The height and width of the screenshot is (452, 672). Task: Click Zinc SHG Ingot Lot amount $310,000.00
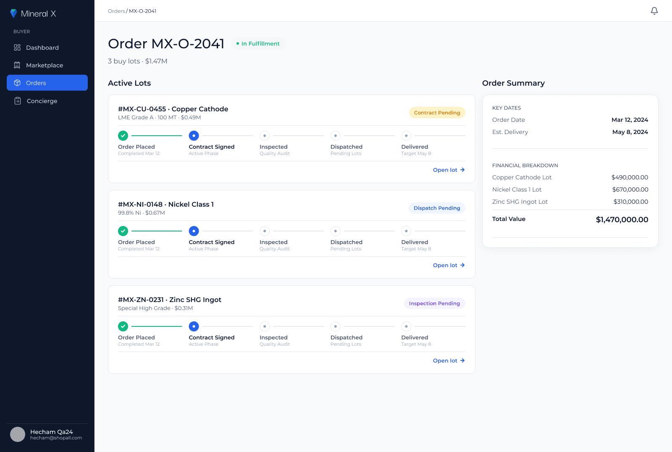coord(631,202)
